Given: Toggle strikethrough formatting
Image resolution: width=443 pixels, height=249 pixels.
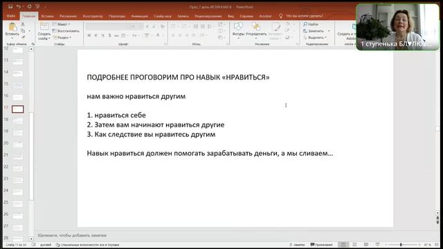Looking at the screenshot, I should (116, 35).
